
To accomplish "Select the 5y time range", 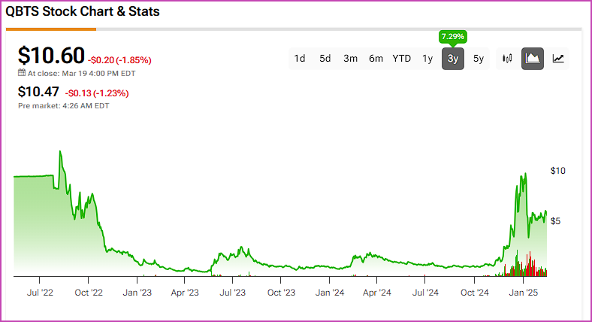I will [479, 59].
